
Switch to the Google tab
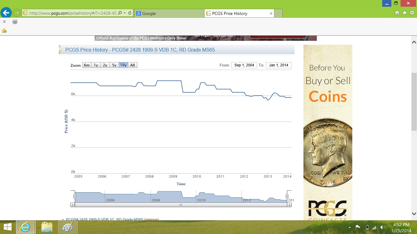[169, 13]
